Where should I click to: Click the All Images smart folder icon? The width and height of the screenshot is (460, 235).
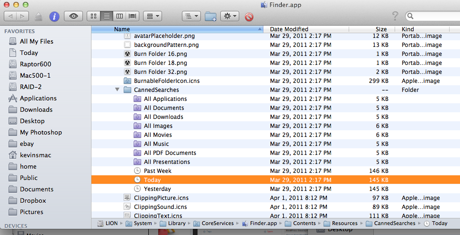137,126
